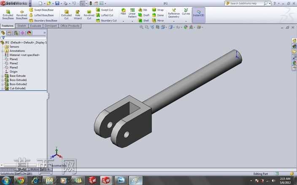Switch to the Sketch tab
The height and width of the screenshot is (185, 297).
tap(22, 26)
